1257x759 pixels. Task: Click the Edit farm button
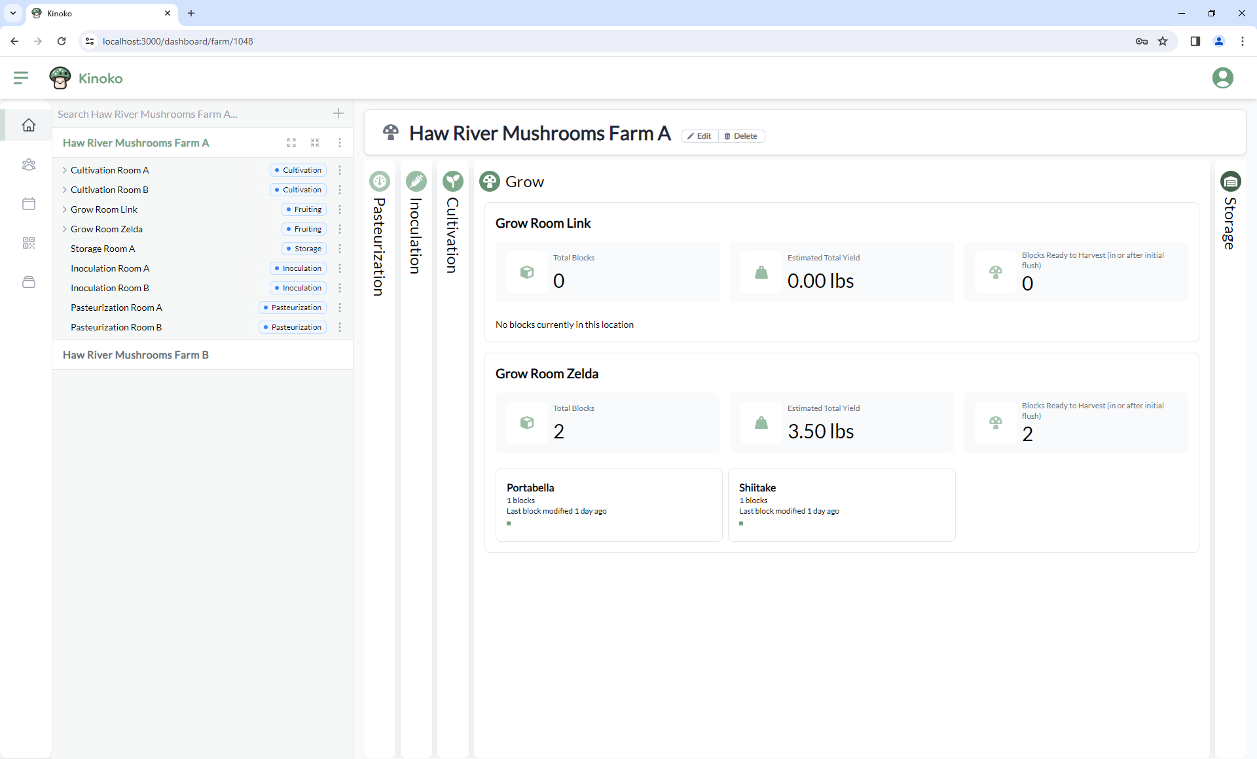[x=700, y=136]
